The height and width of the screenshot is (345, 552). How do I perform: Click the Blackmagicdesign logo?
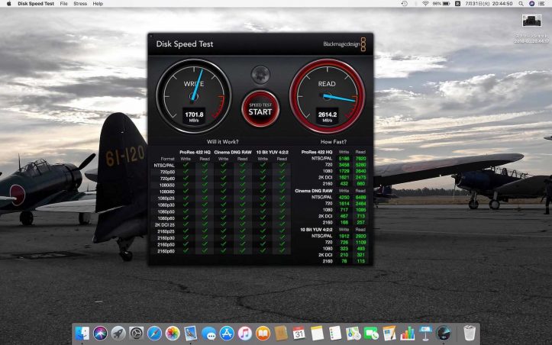click(344, 44)
